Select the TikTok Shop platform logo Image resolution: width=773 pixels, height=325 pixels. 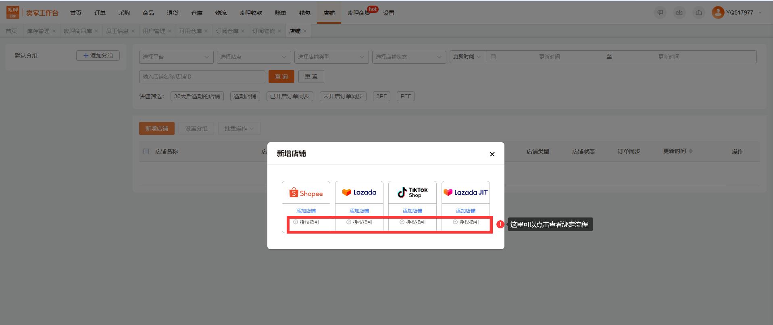pyautogui.click(x=413, y=193)
